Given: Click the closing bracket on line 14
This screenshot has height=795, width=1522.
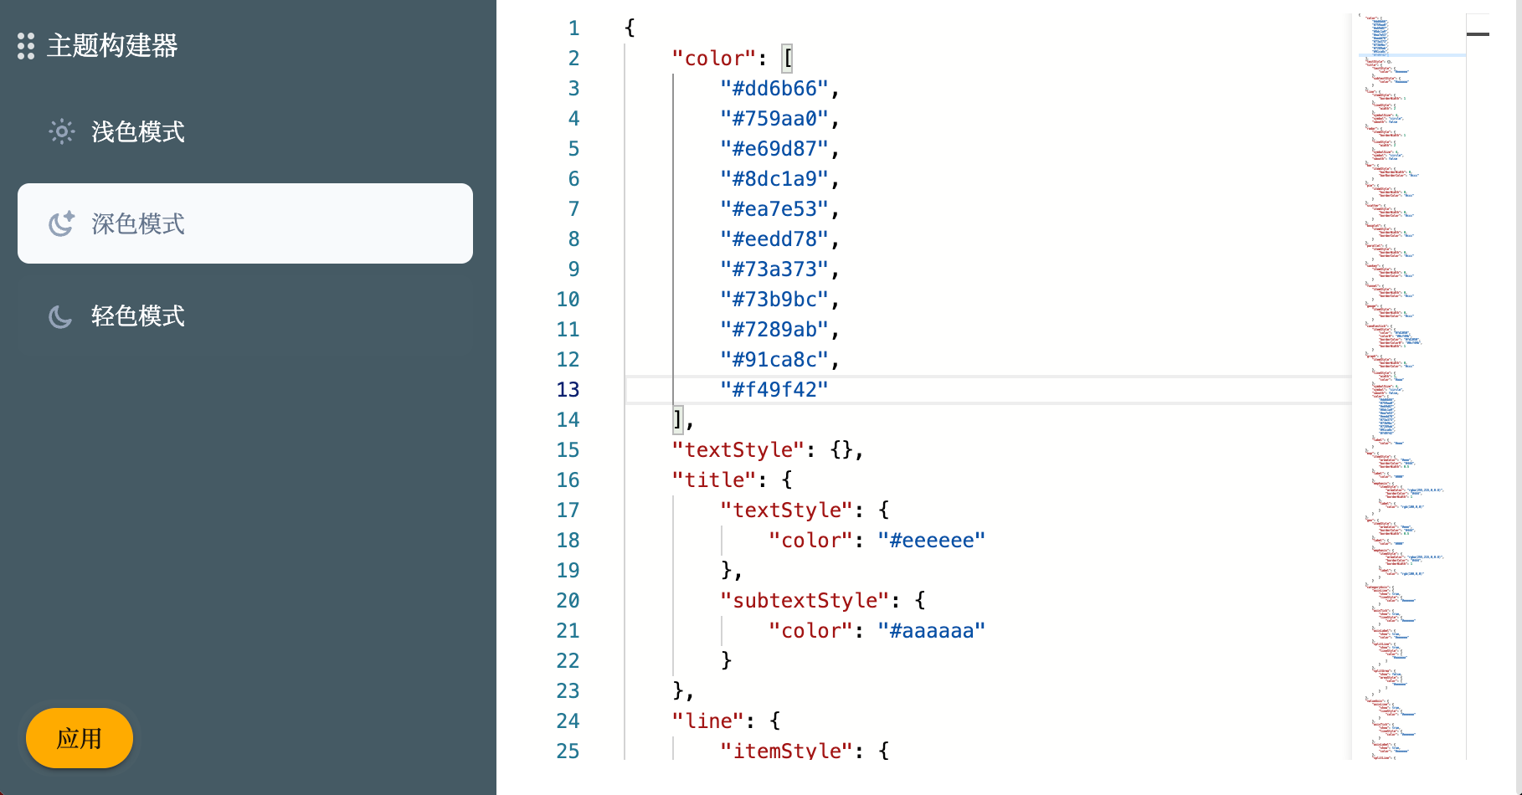Looking at the screenshot, I should 676,419.
